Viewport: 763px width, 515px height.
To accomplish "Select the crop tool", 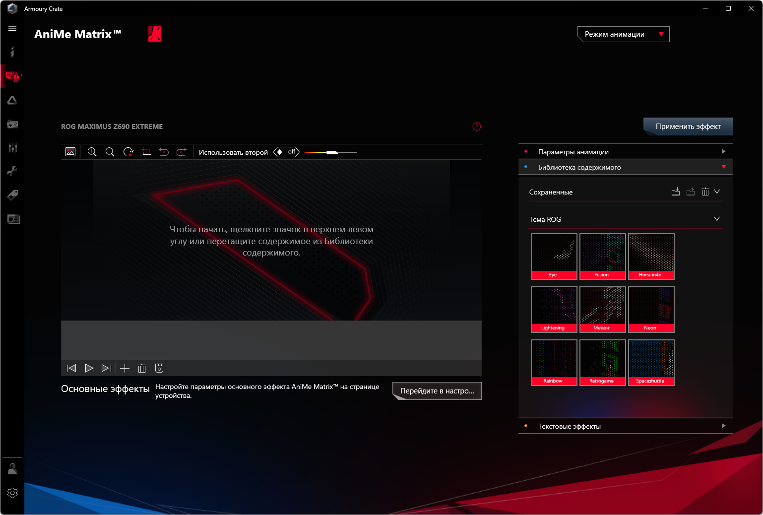I will pyautogui.click(x=146, y=152).
